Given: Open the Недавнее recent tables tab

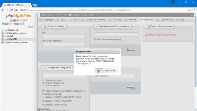Looking at the screenshot, I should click(7, 24).
